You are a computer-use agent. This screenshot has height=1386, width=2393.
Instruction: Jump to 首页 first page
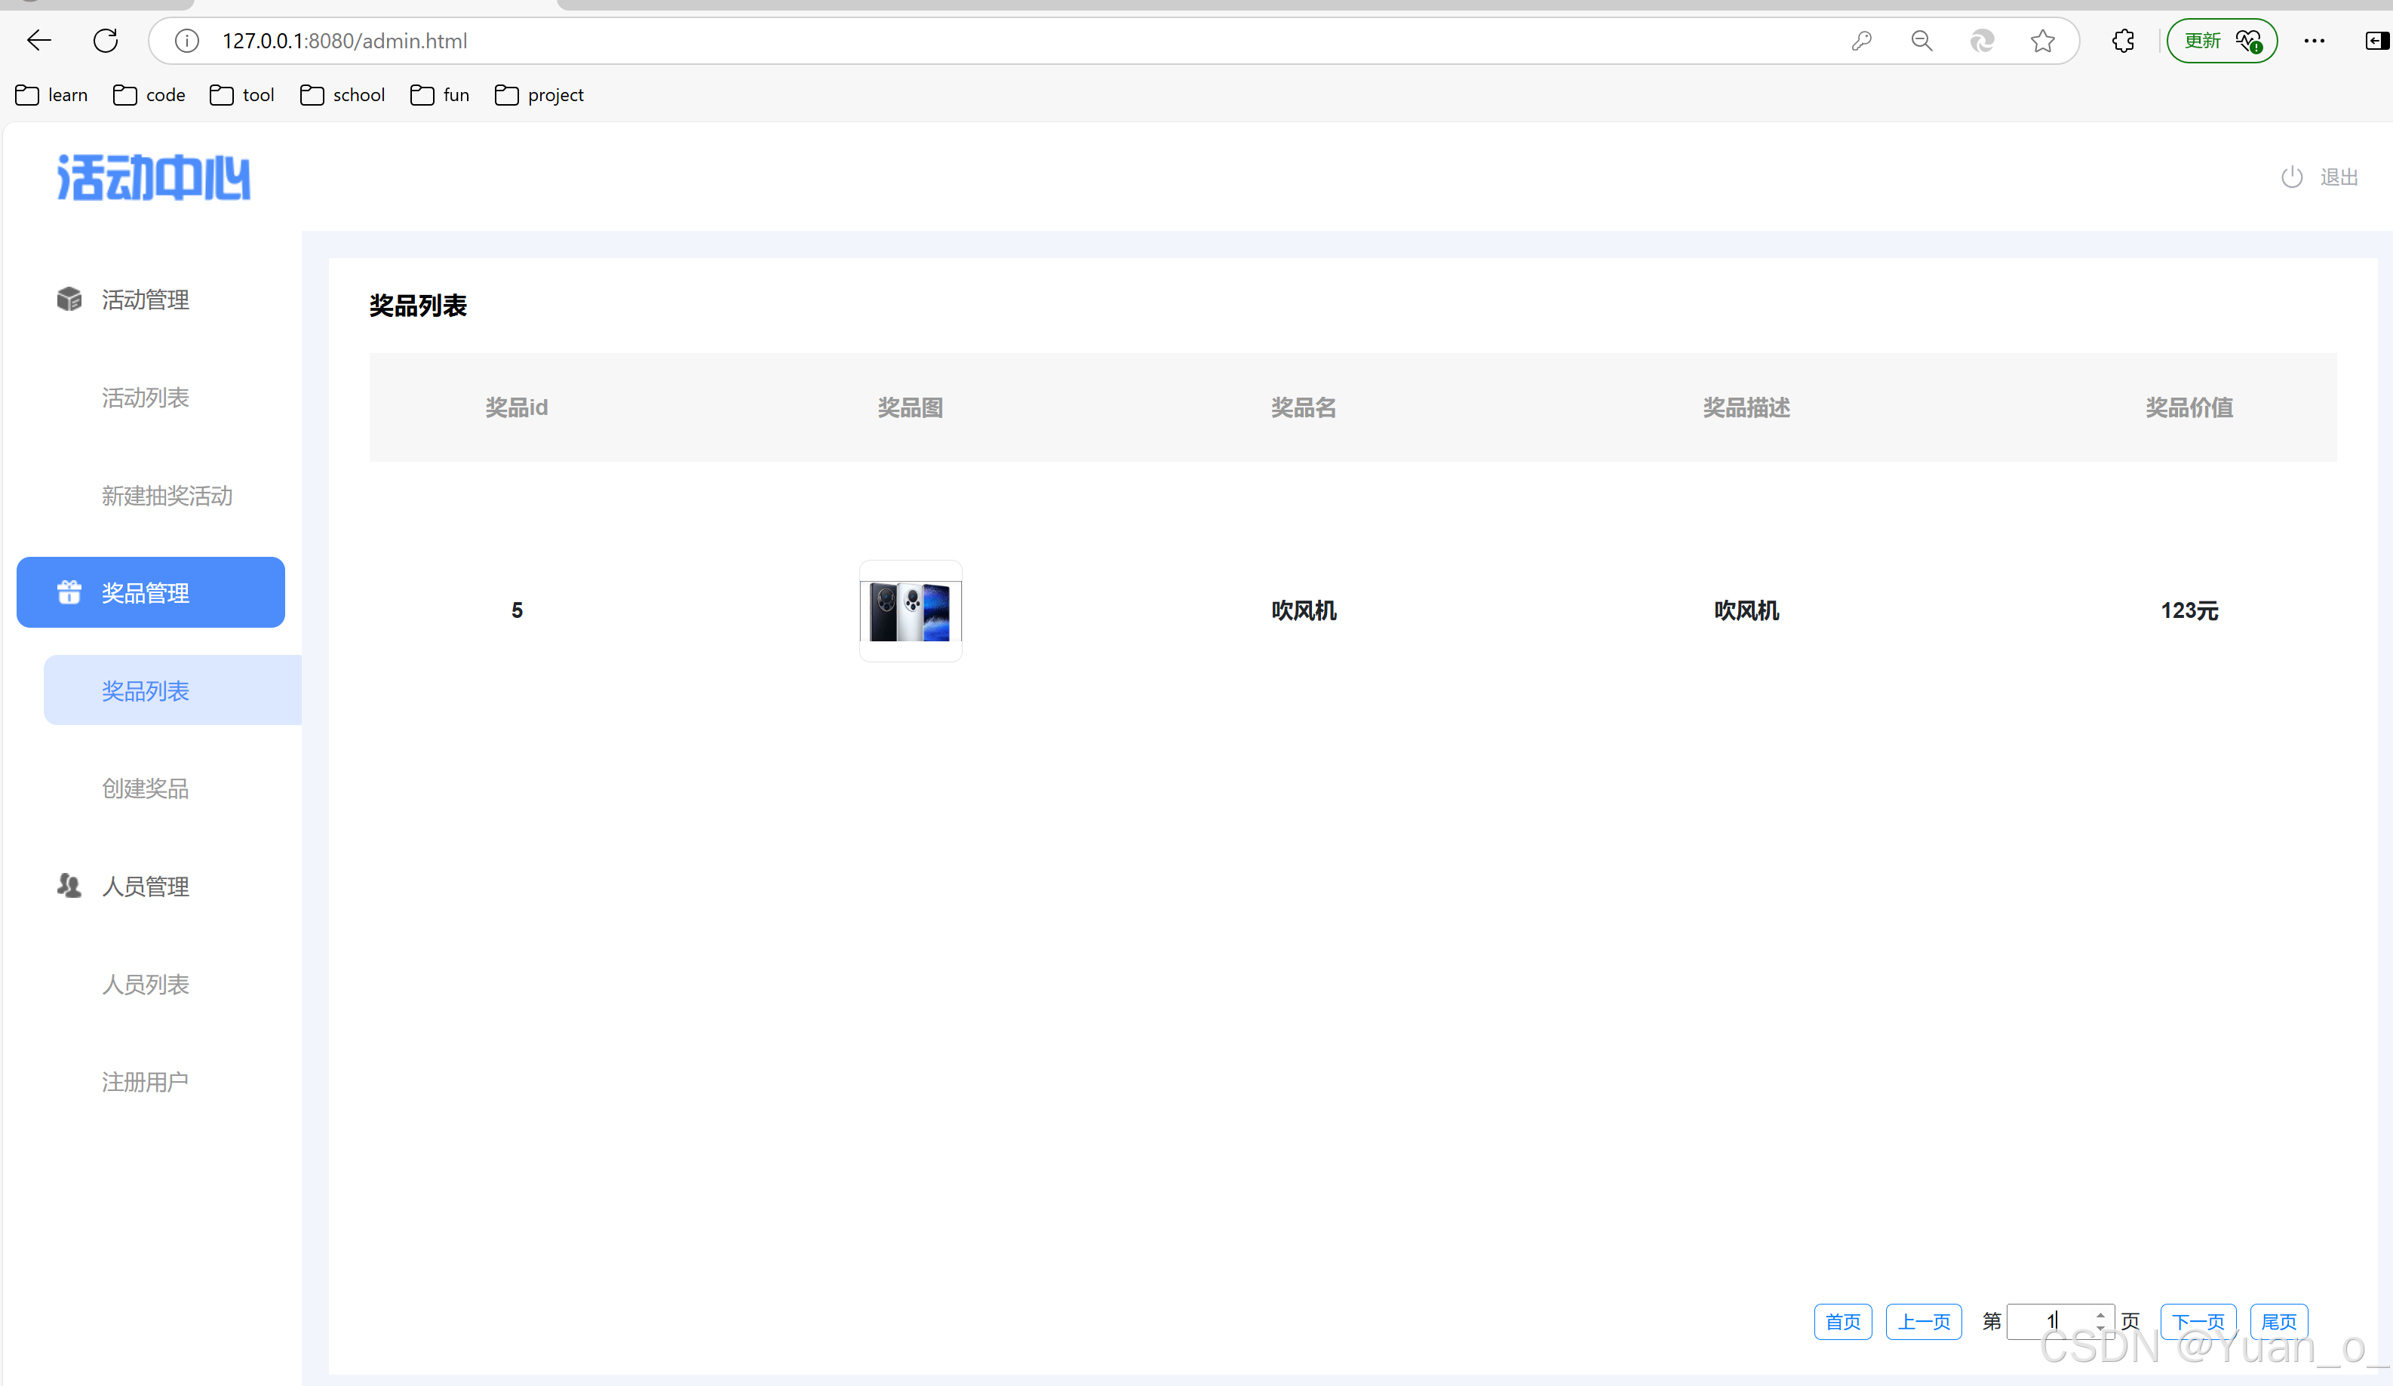point(1842,1321)
